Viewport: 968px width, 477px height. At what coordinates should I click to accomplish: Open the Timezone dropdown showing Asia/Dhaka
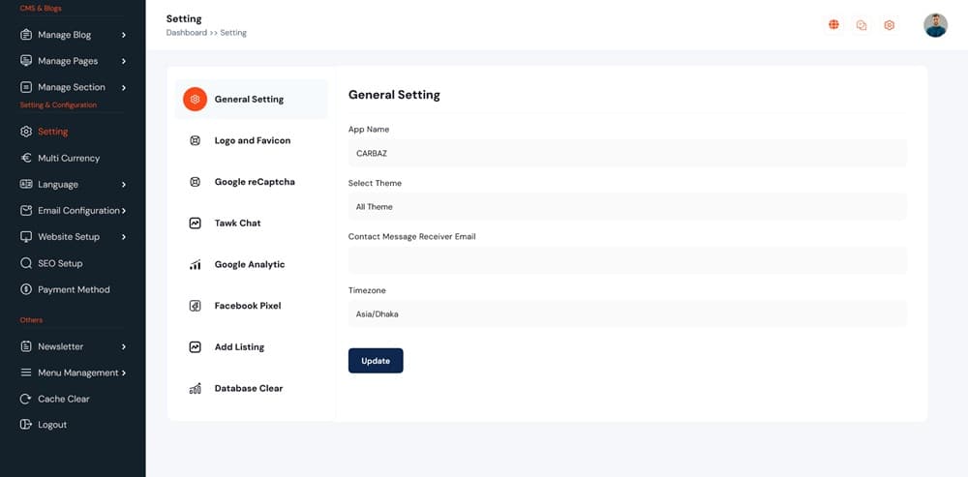626,313
